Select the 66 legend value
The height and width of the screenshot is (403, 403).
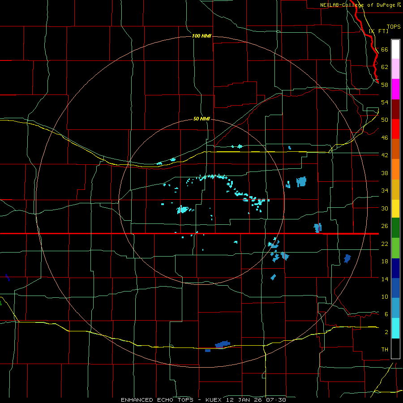385,49
